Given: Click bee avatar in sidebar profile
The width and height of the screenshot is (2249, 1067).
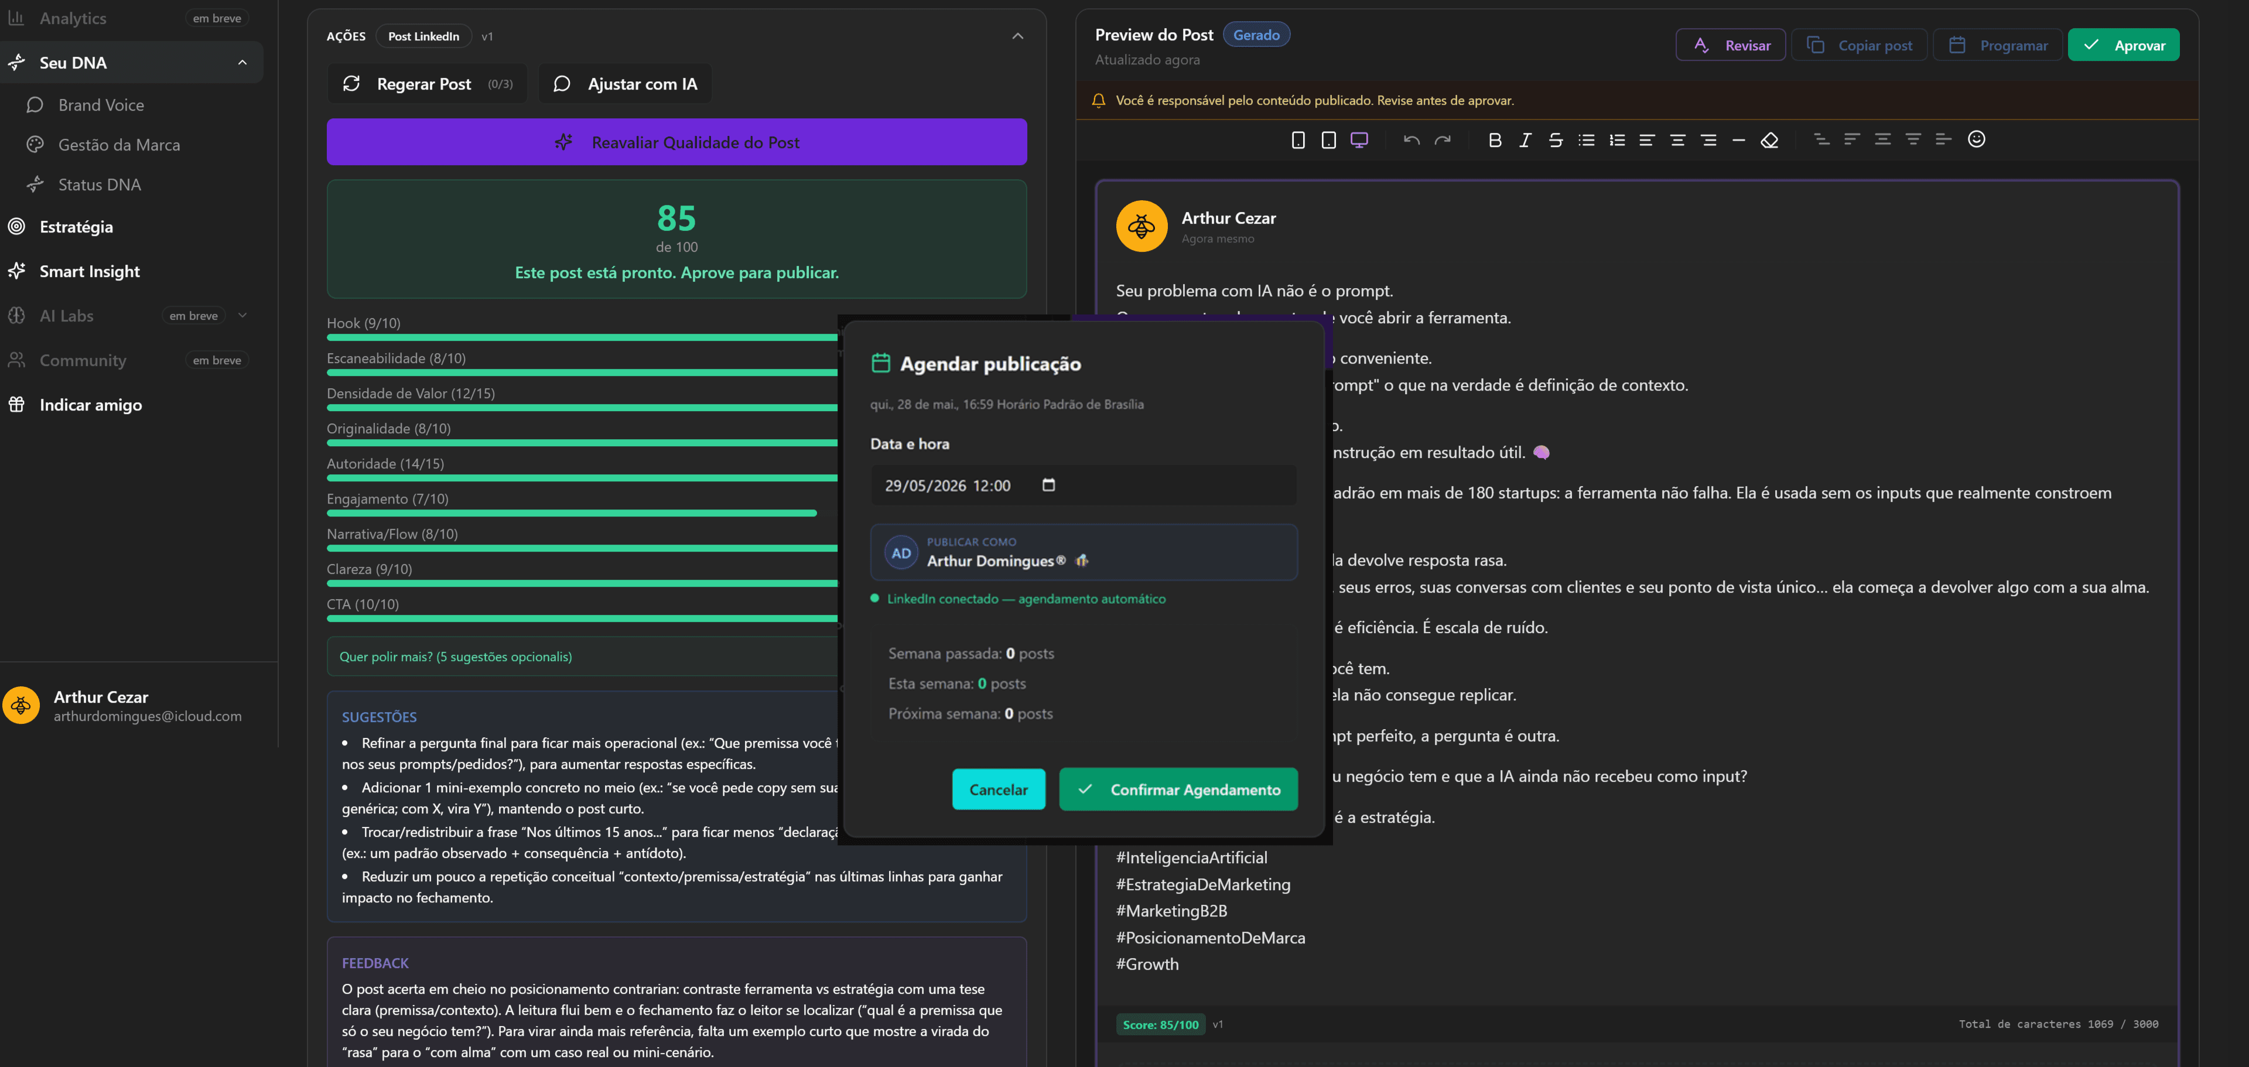Looking at the screenshot, I should [21, 706].
